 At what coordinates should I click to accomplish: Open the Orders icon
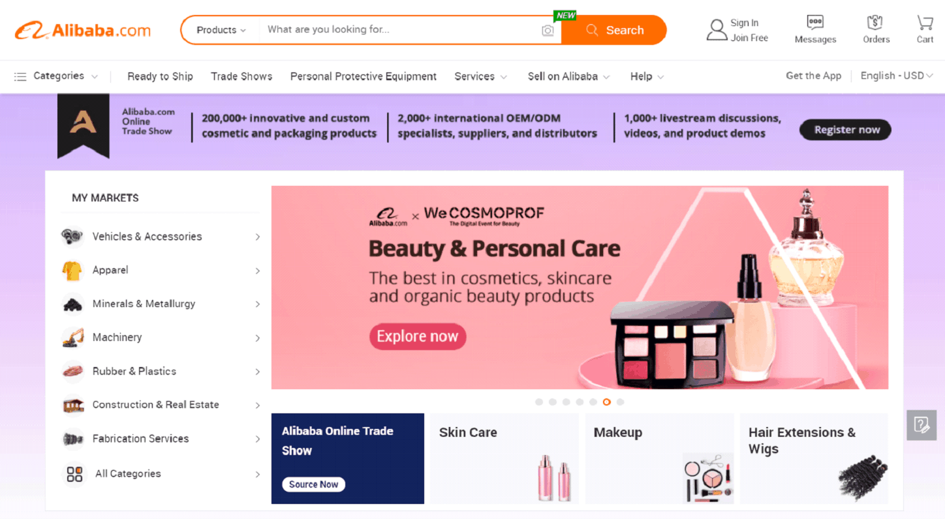(x=875, y=23)
